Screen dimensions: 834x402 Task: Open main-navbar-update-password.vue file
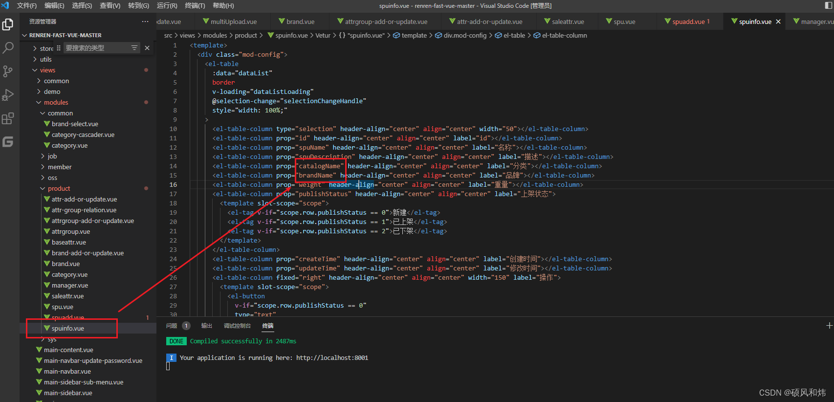coord(93,360)
